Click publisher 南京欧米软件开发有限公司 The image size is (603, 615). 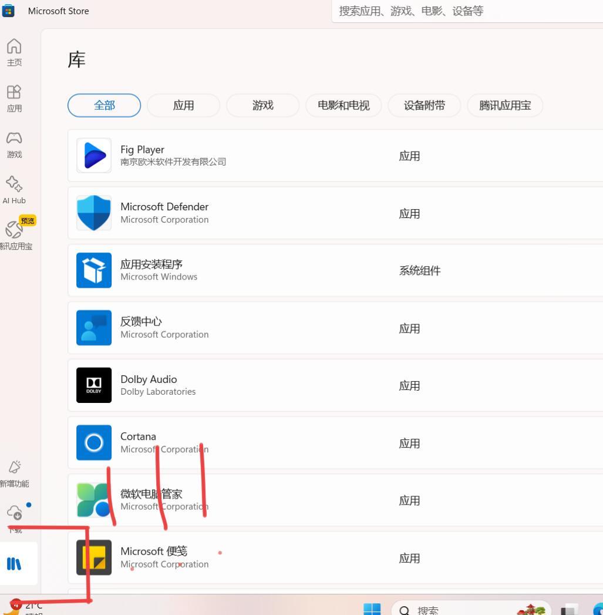(173, 162)
